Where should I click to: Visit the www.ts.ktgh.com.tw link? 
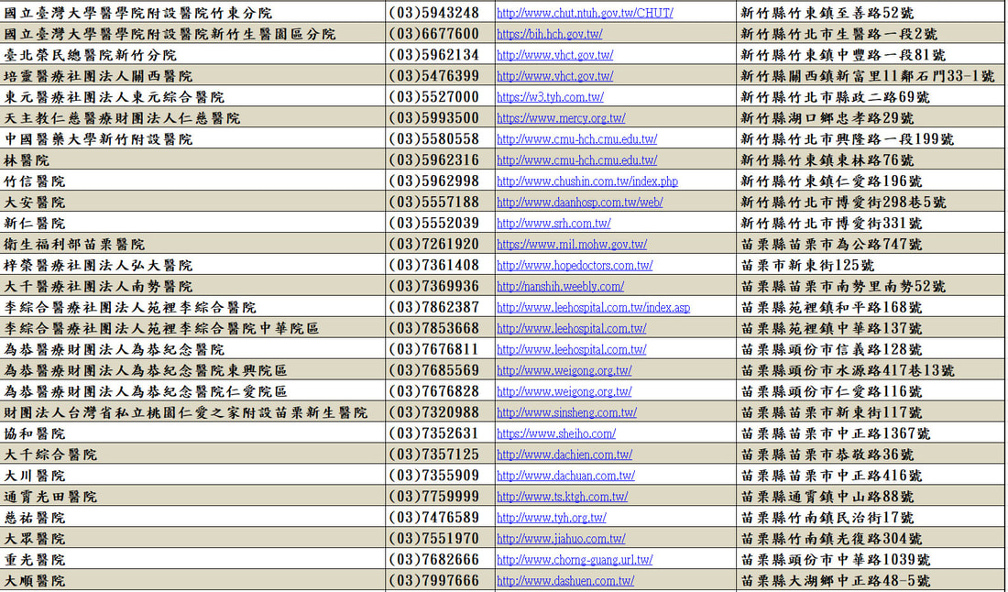click(563, 497)
